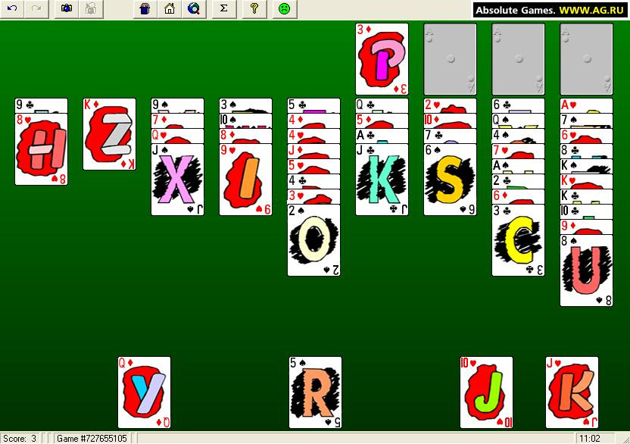Click the Score: 3 status bar entry
This screenshot has height=444, width=630.
coord(20,439)
